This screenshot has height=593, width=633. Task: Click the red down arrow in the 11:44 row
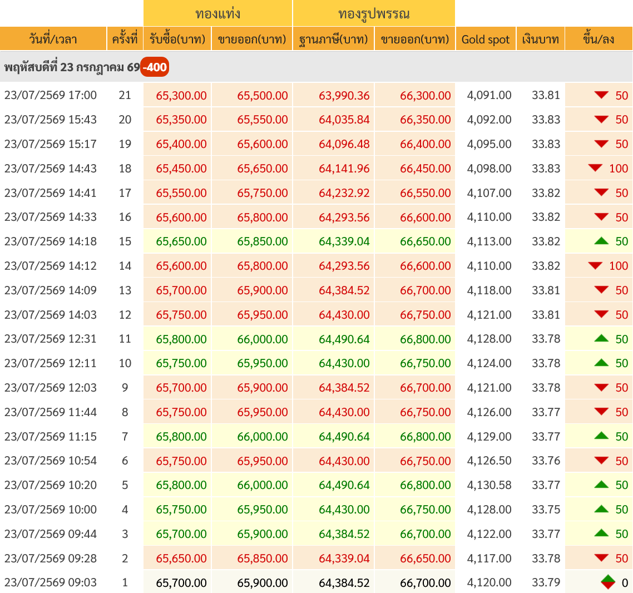601,412
